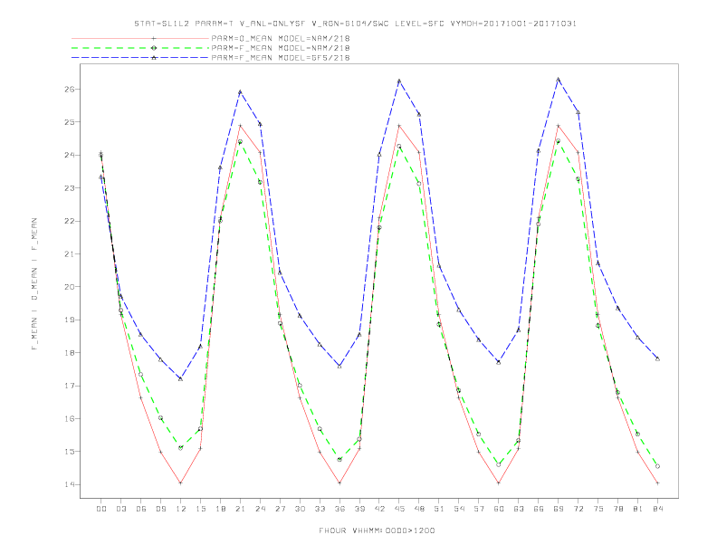Click x-axis tick label 09
Image resolution: width=717 pixels, height=554 pixels.
pos(160,509)
